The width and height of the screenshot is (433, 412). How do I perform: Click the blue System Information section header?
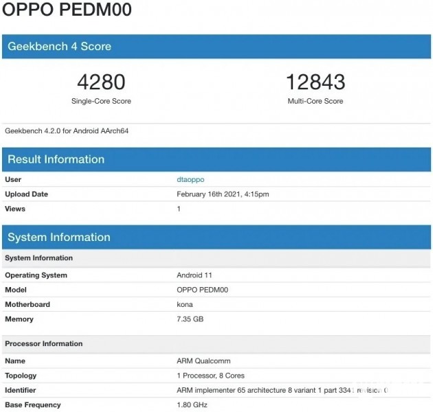tap(59, 238)
